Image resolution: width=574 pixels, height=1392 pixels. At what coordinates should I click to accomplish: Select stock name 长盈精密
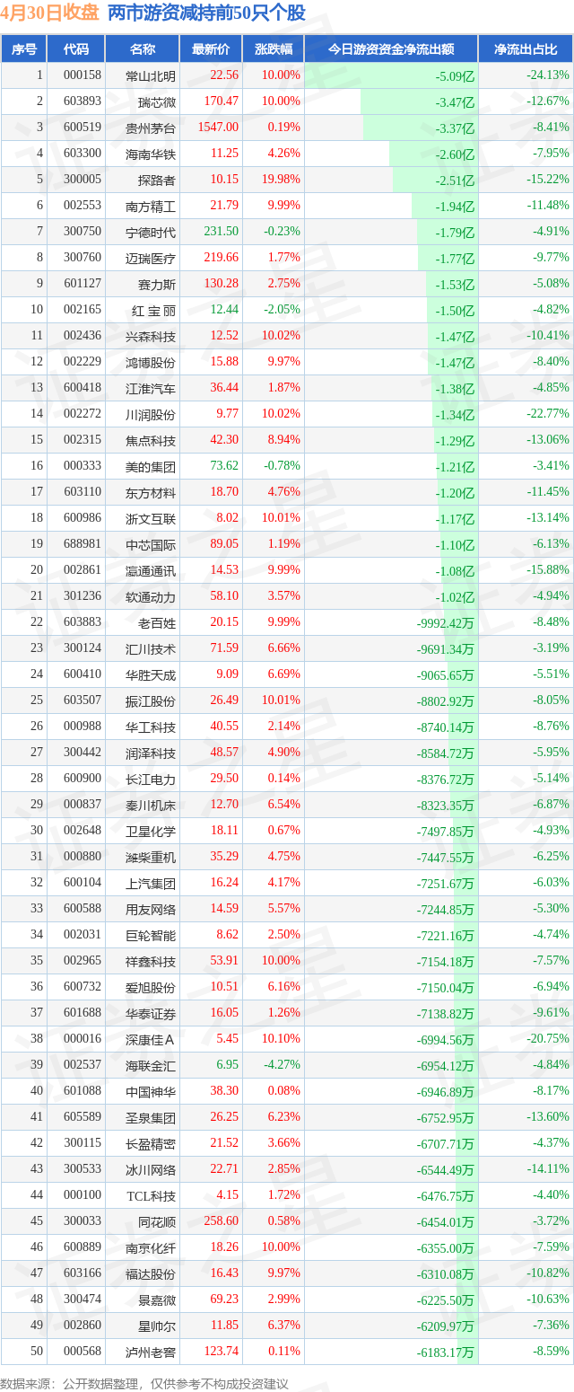click(x=152, y=1143)
